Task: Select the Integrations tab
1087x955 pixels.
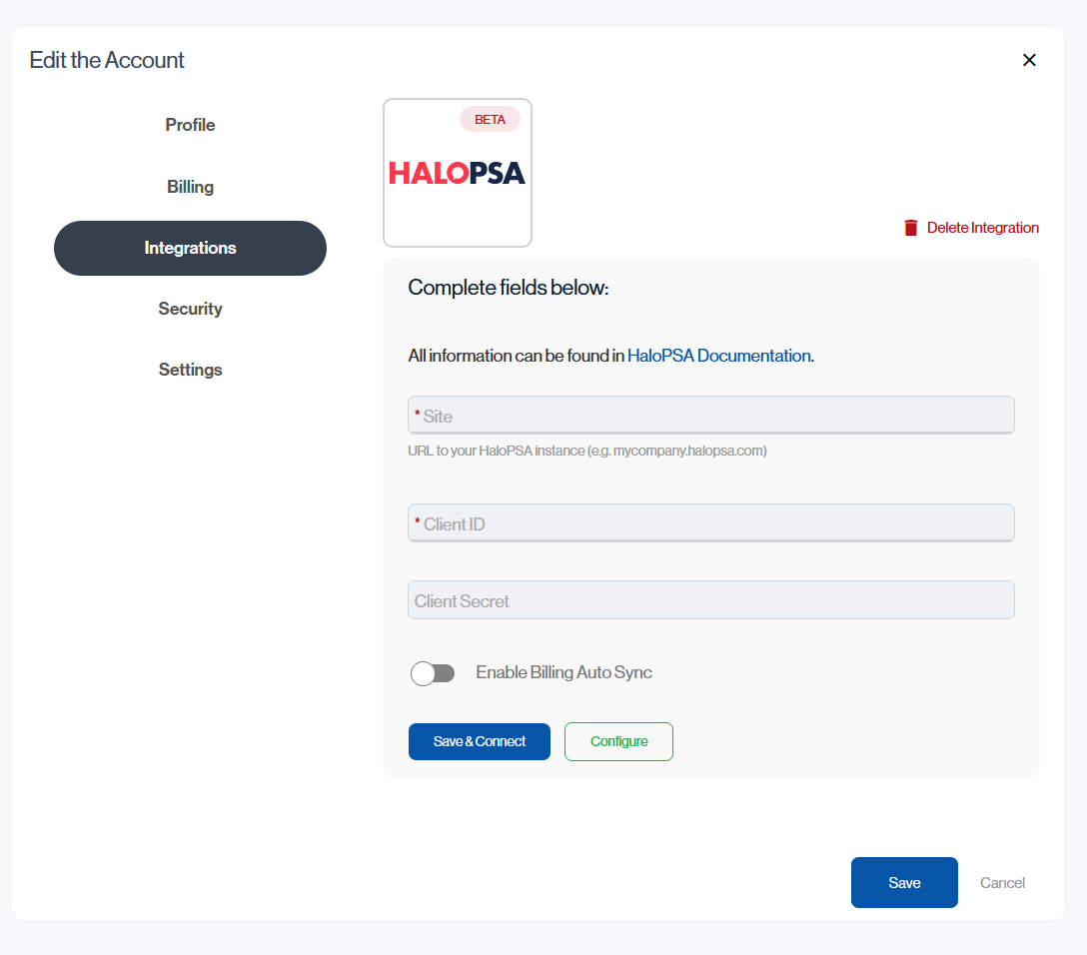Action: click(190, 248)
